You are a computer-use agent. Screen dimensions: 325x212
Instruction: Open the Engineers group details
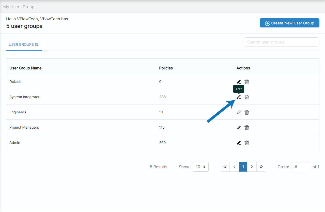pos(18,112)
